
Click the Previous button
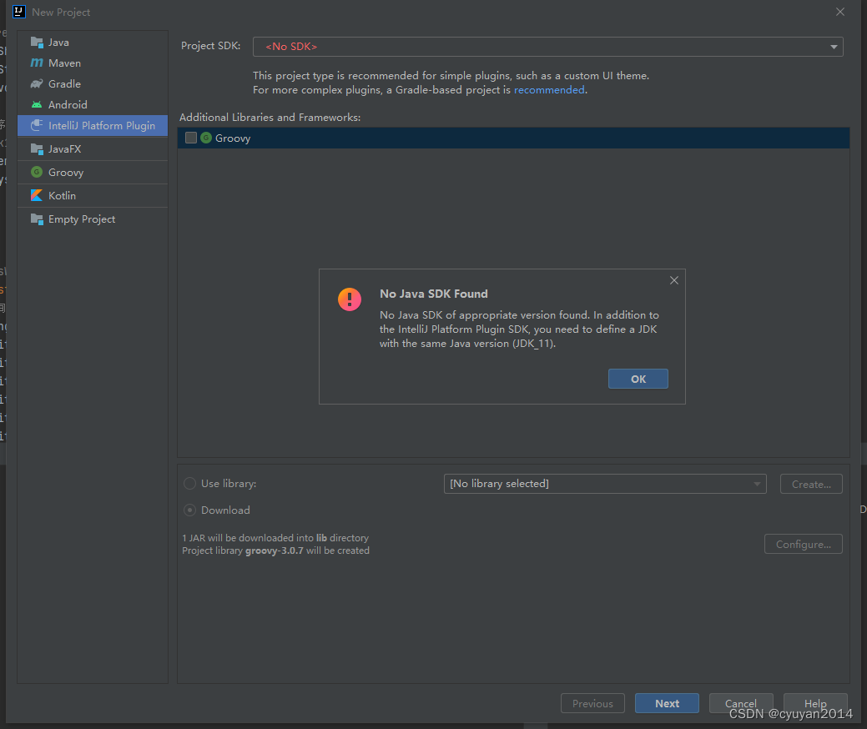(x=592, y=703)
